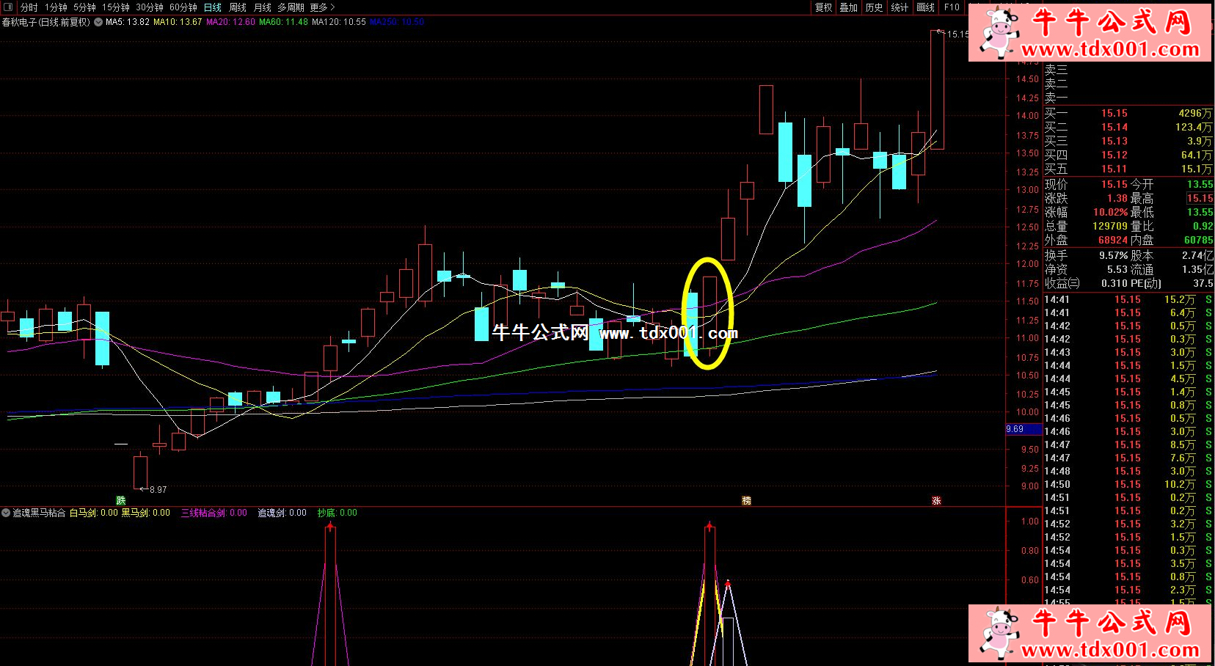The height and width of the screenshot is (666, 1215).
Task: Open the 统计 statistics tool
Action: 900,7
